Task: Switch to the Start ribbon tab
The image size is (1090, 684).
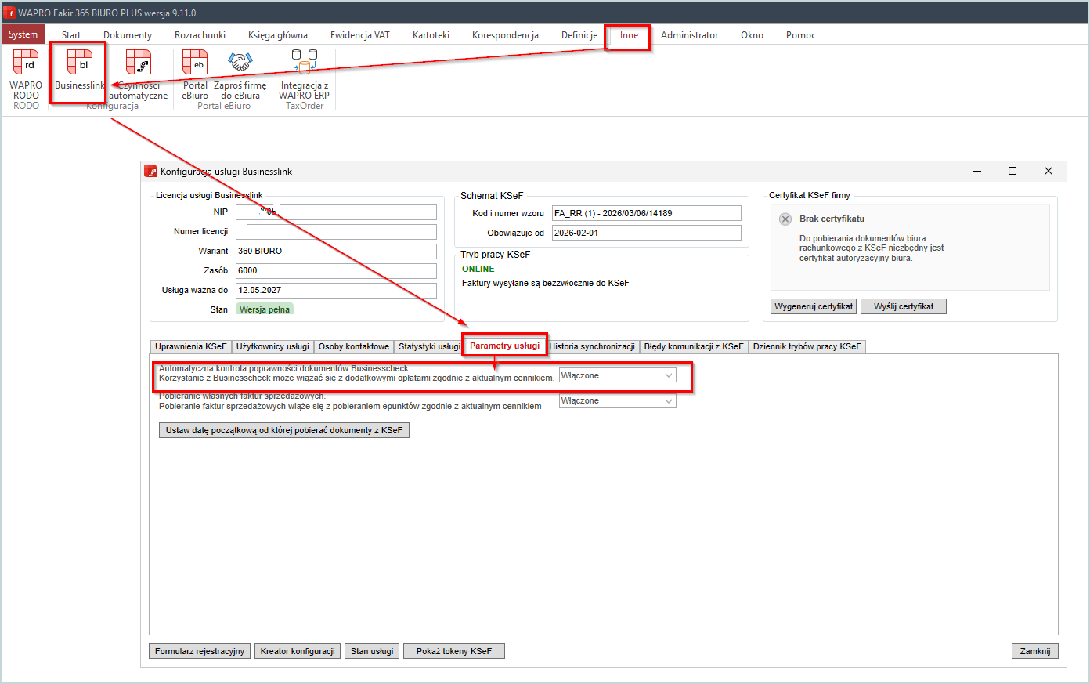Action: pos(71,35)
